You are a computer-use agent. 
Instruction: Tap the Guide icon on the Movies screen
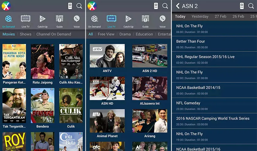click(x=59, y=19)
